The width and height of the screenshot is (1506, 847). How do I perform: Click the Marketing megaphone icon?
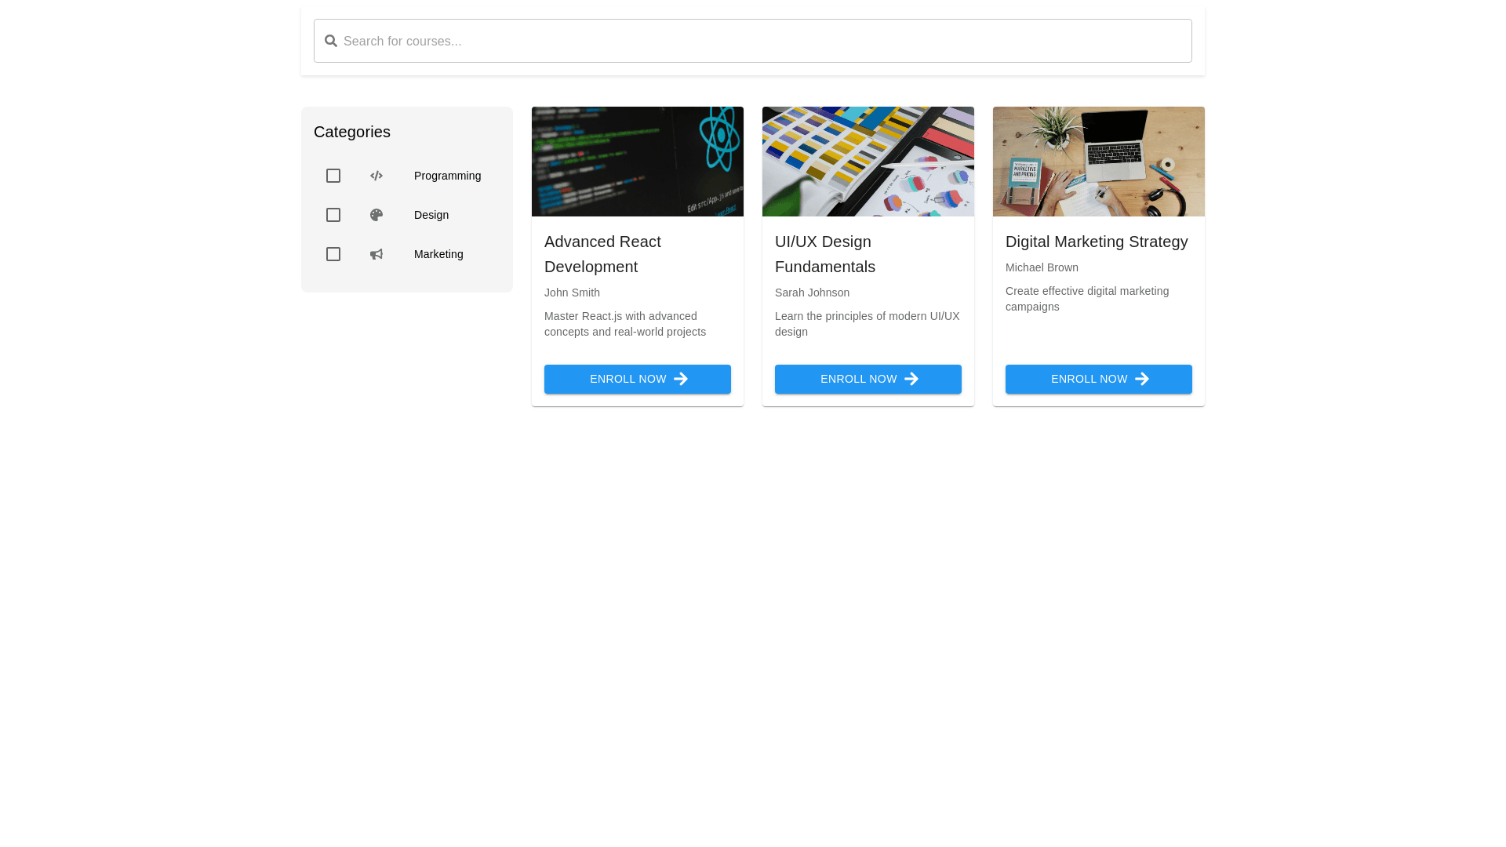click(x=376, y=254)
